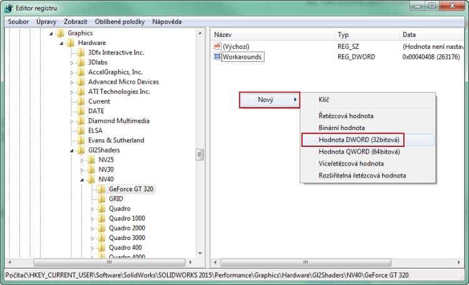Select the Workarounds value name
The height and width of the screenshot is (285, 469).
(242, 57)
